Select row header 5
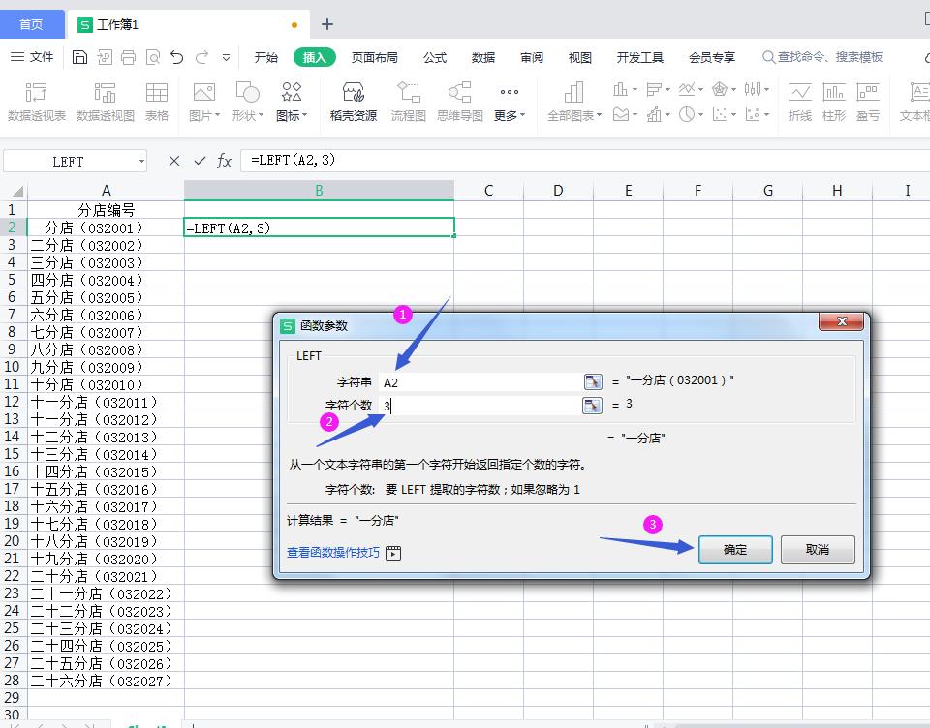Viewport: 930px width, 728px height. pyautogui.click(x=12, y=280)
